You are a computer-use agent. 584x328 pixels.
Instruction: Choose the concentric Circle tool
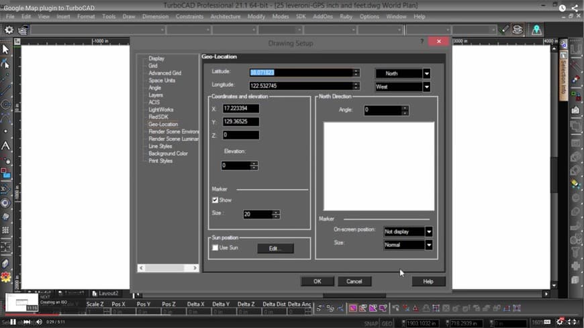click(x=5, y=105)
